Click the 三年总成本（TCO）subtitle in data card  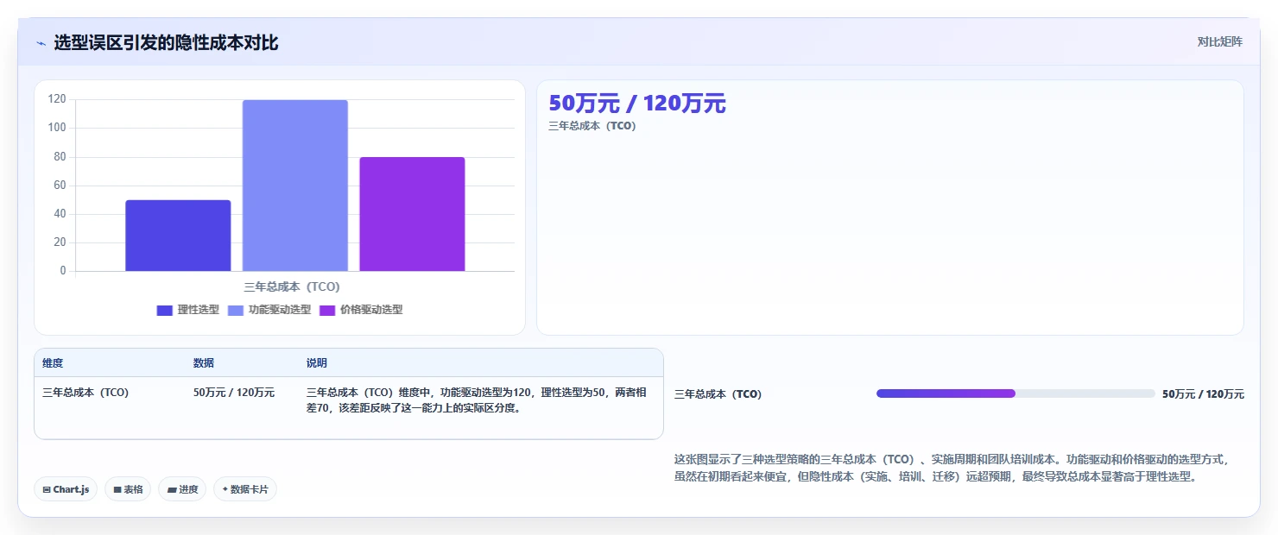[592, 126]
